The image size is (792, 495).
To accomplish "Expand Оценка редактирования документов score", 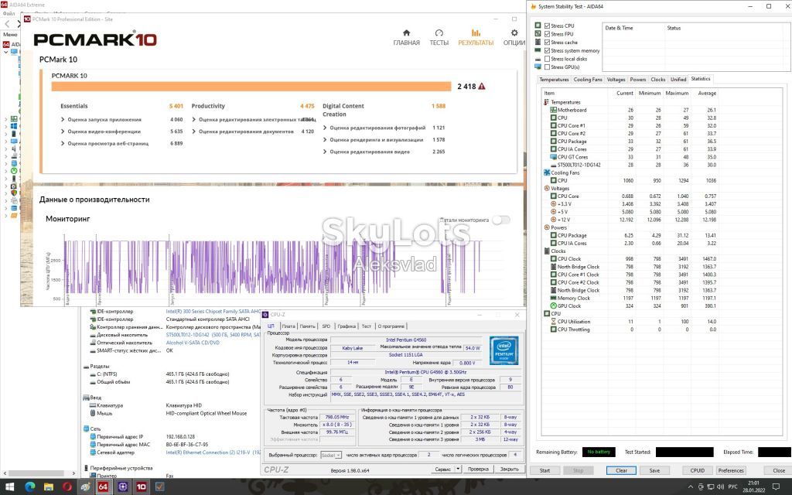I will (194, 131).
